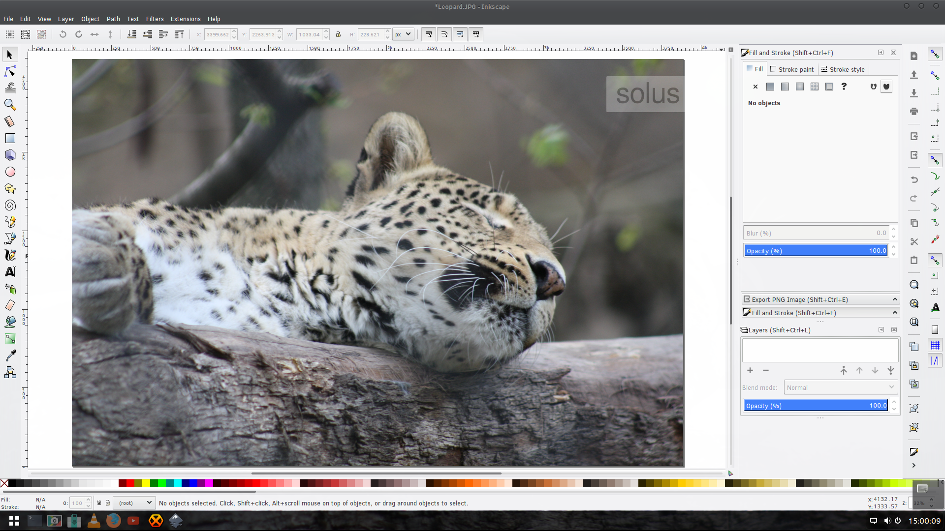Expand the Export PNG Image panel
The image size is (945, 531).
click(820, 299)
